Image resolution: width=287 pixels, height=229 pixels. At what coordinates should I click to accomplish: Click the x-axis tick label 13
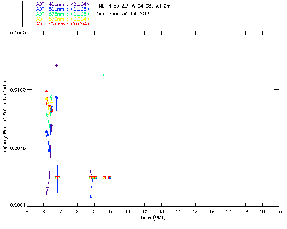[161, 212]
